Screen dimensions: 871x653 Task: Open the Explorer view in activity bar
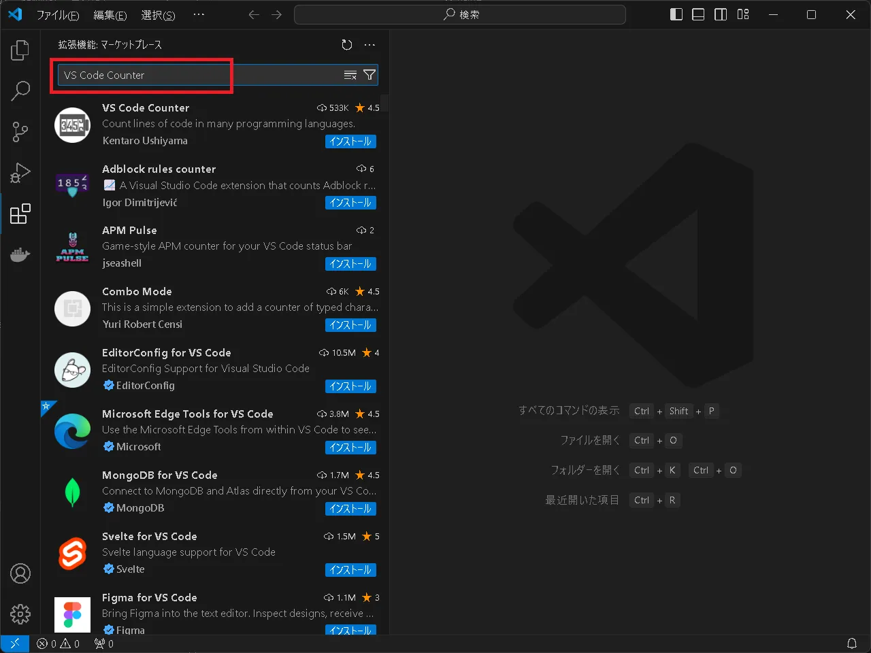pyautogui.click(x=20, y=50)
